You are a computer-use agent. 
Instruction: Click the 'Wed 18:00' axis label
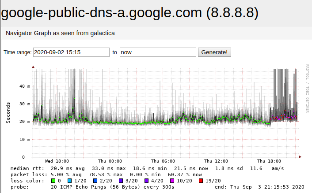coord(57,161)
